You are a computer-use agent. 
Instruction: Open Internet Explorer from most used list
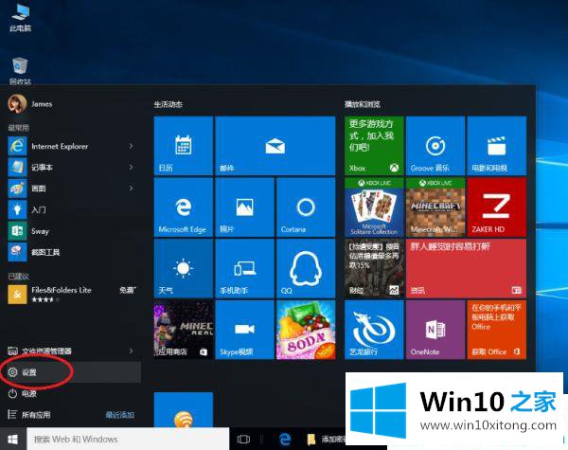[x=71, y=146]
